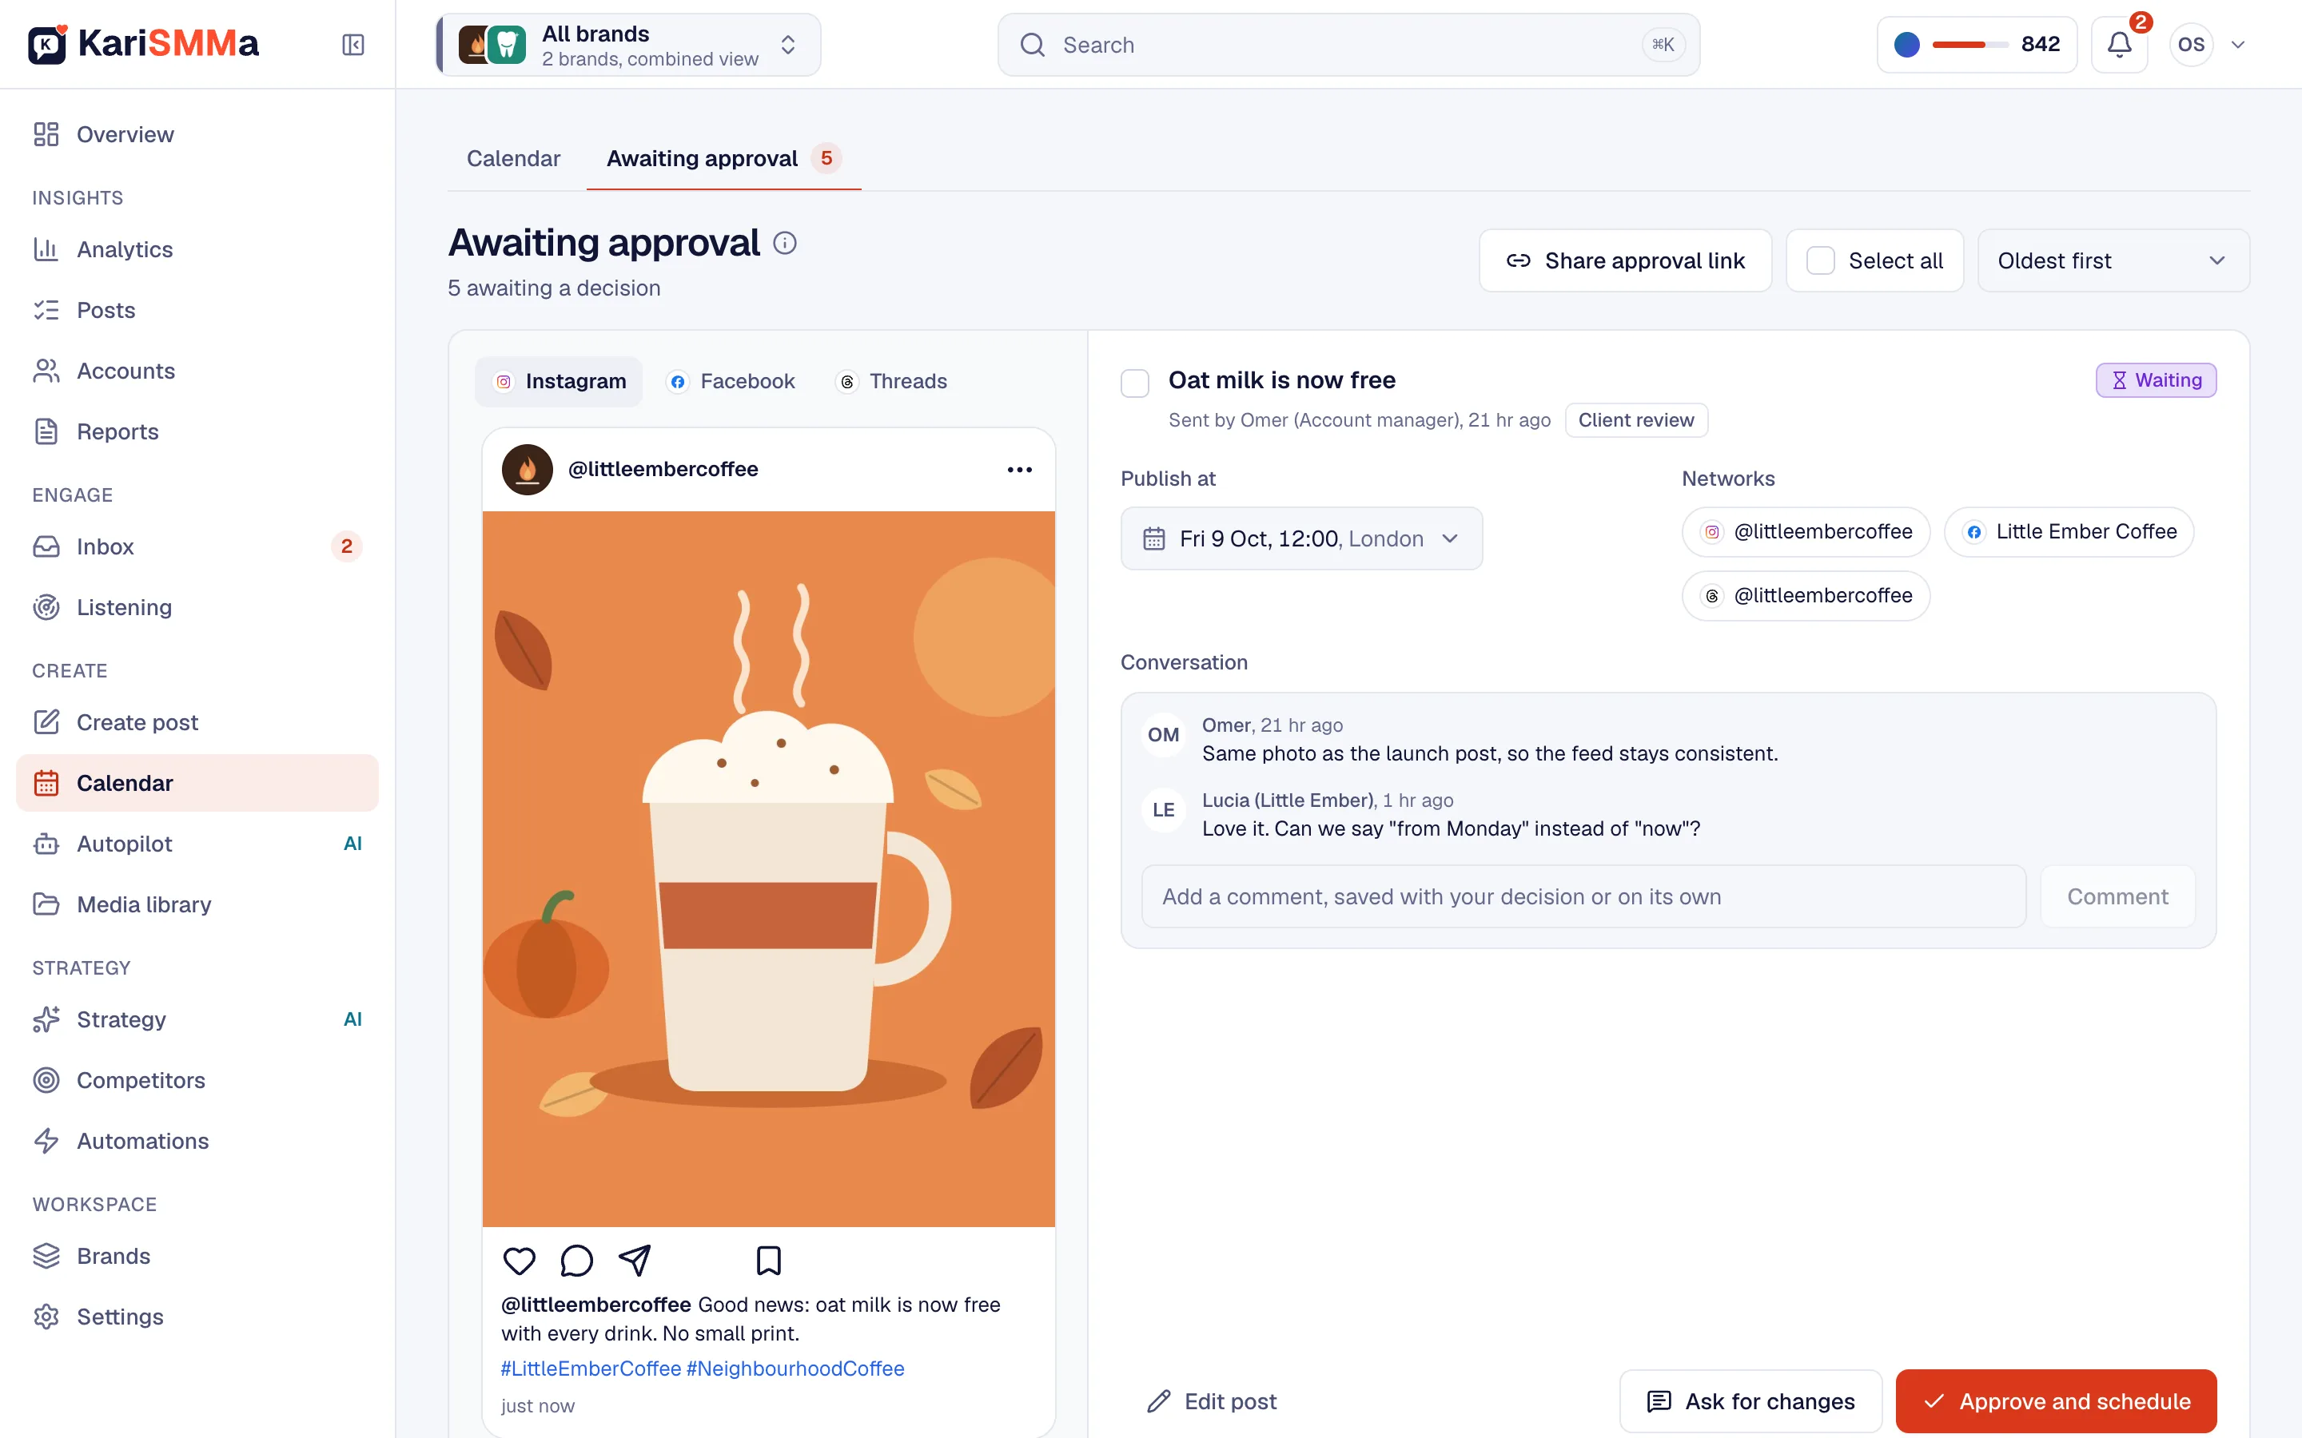Screen dimensions: 2302x1438
Task: Click the Waiting status badge
Action: coord(2156,380)
